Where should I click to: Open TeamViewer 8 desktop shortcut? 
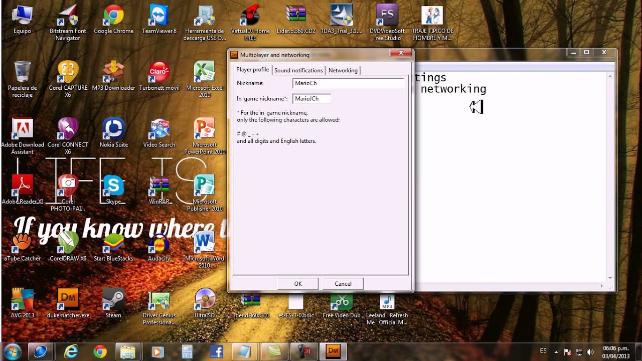159,19
